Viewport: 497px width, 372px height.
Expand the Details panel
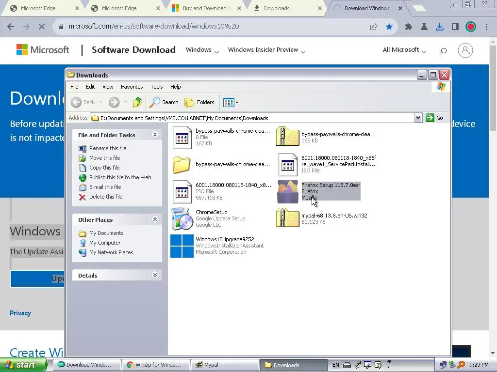pos(155,275)
